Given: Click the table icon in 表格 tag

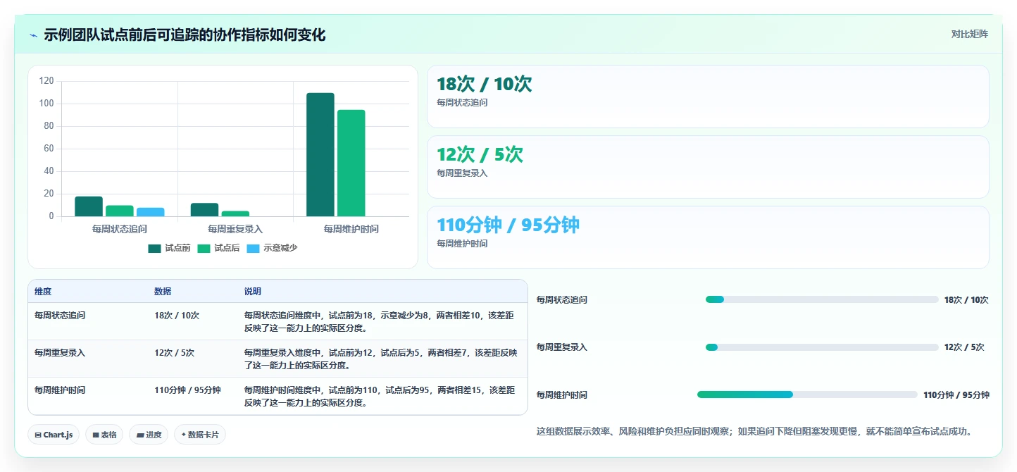Looking at the screenshot, I should point(96,435).
